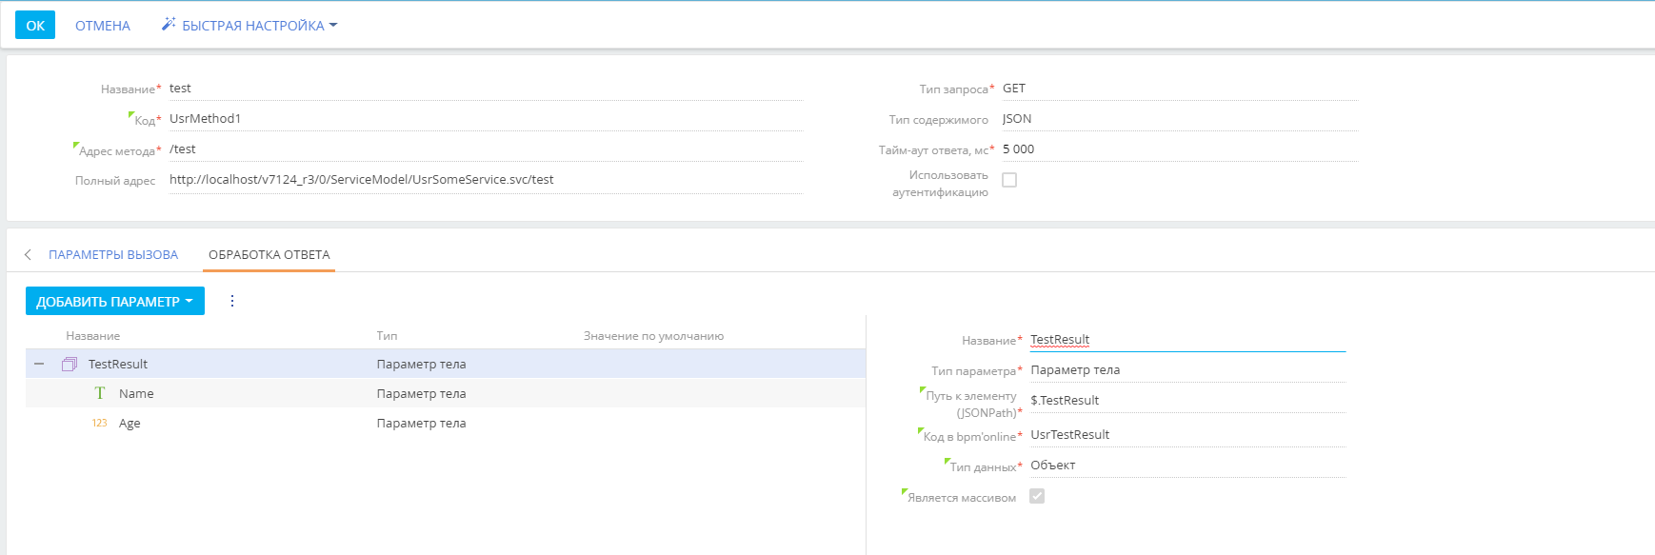This screenshot has height=555, width=1655.
Task: Click the text type icon beside Name
Action: tap(100, 393)
